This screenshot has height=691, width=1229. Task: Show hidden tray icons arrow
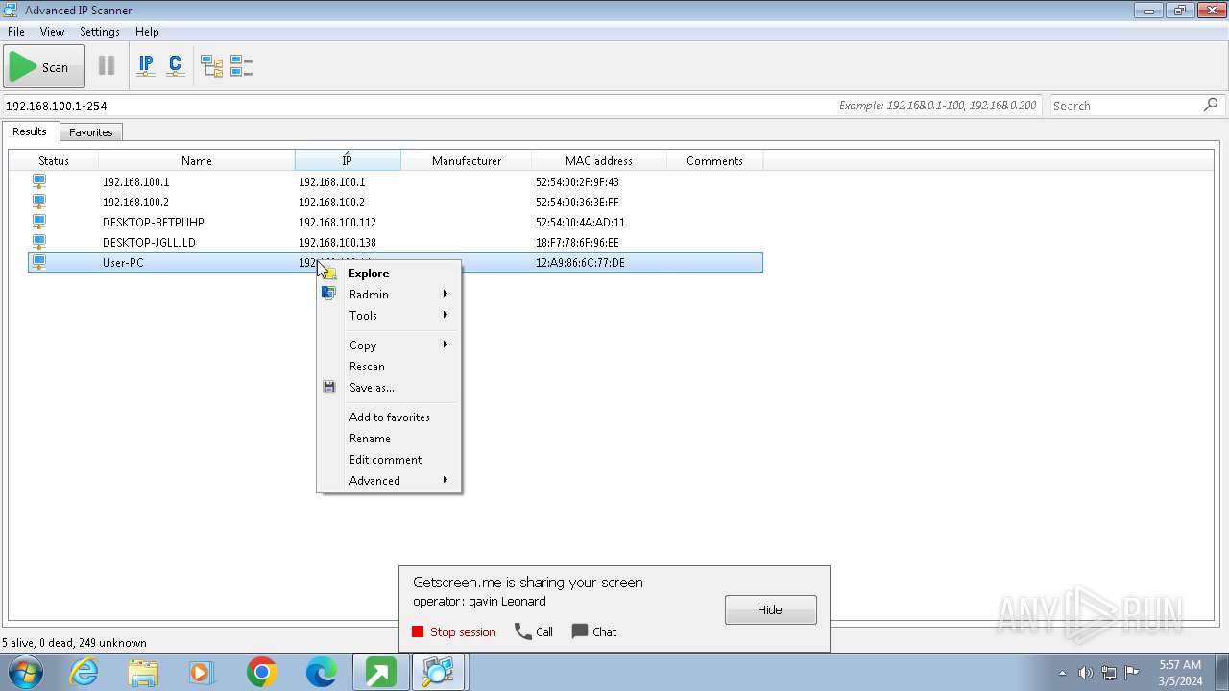click(1062, 673)
